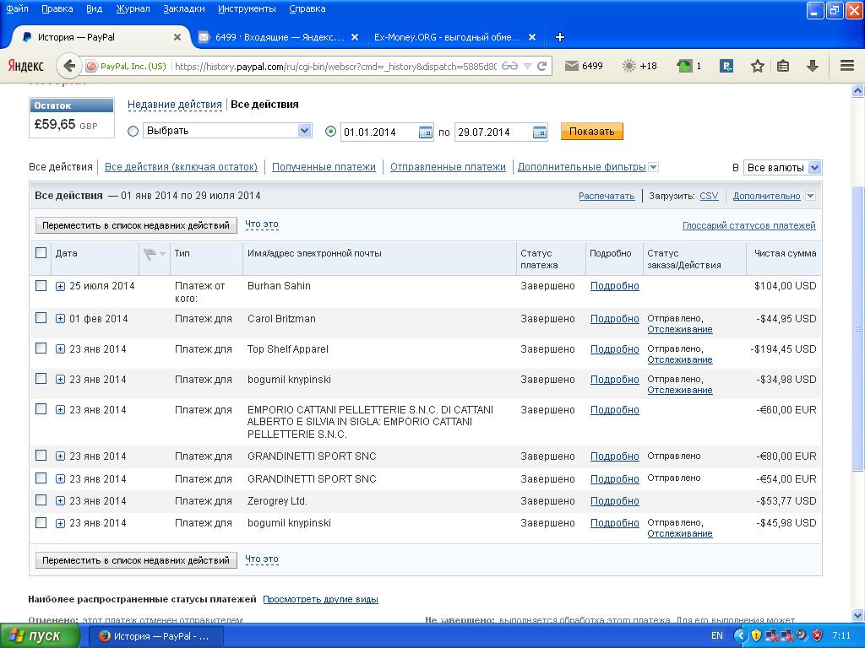Open the bookmarks list icon
The image size is (865, 648).
click(x=783, y=66)
